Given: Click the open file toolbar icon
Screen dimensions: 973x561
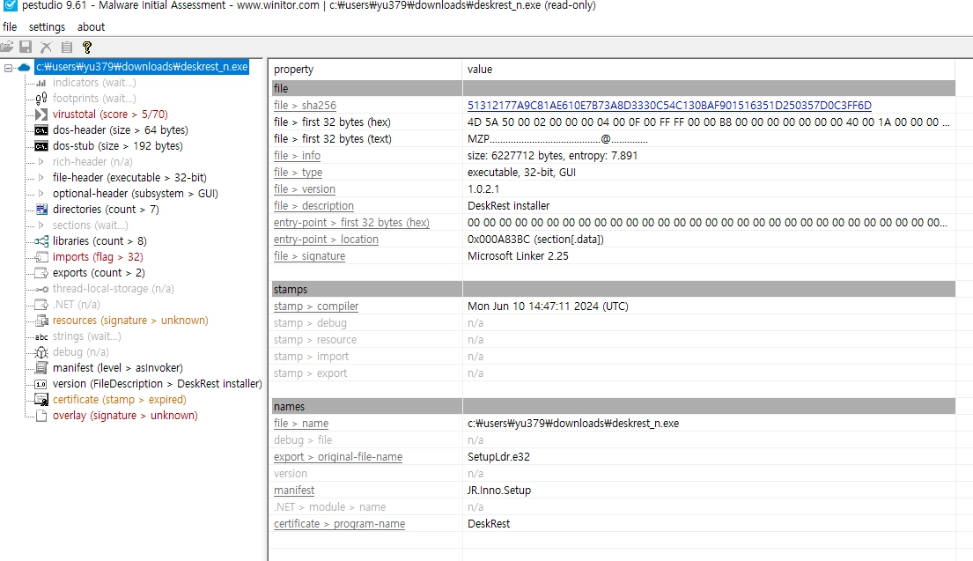Looking at the screenshot, I should [7, 47].
